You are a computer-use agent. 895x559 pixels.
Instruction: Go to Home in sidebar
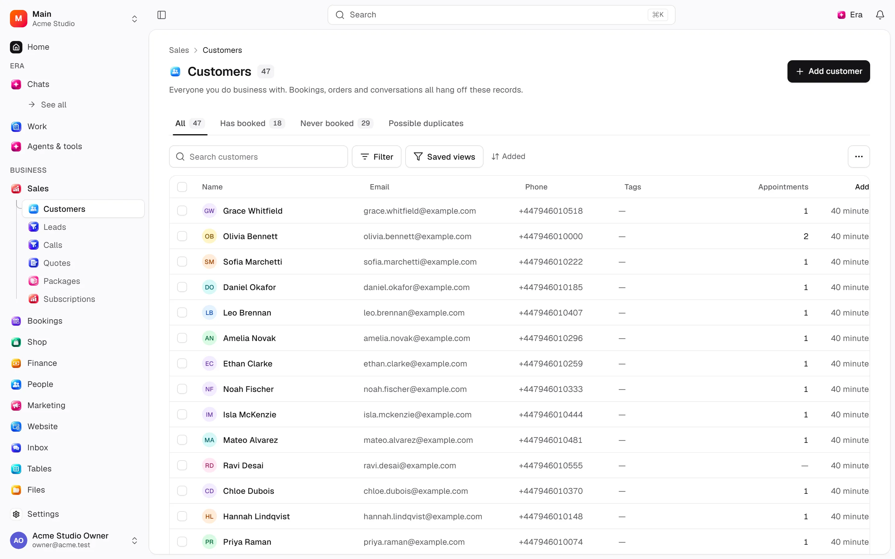coord(38,47)
